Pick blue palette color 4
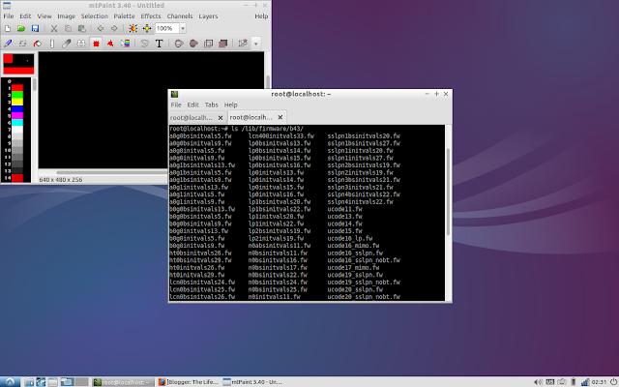This screenshot has width=619, height=387. click(x=17, y=108)
